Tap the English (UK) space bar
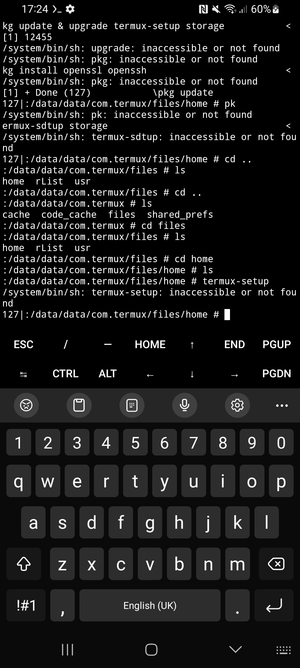 [150, 605]
